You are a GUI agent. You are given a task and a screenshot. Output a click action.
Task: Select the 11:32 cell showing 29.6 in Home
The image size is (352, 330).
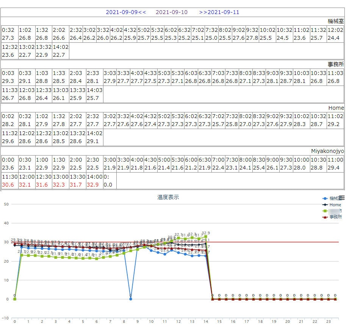pyautogui.click(x=9, y=137)
